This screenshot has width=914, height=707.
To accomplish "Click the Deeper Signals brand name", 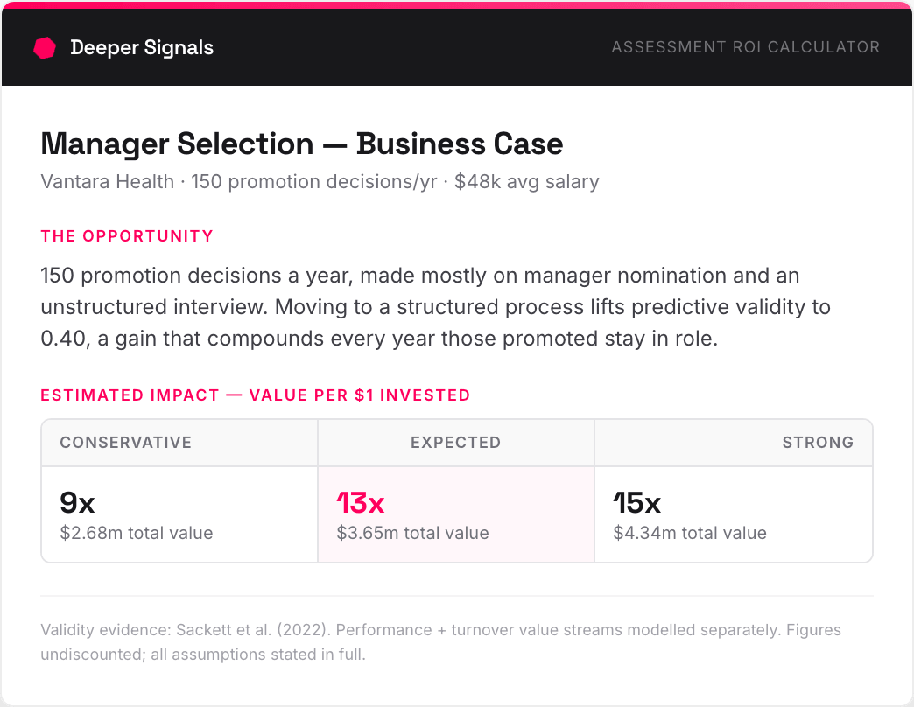I will click(142, 48).
